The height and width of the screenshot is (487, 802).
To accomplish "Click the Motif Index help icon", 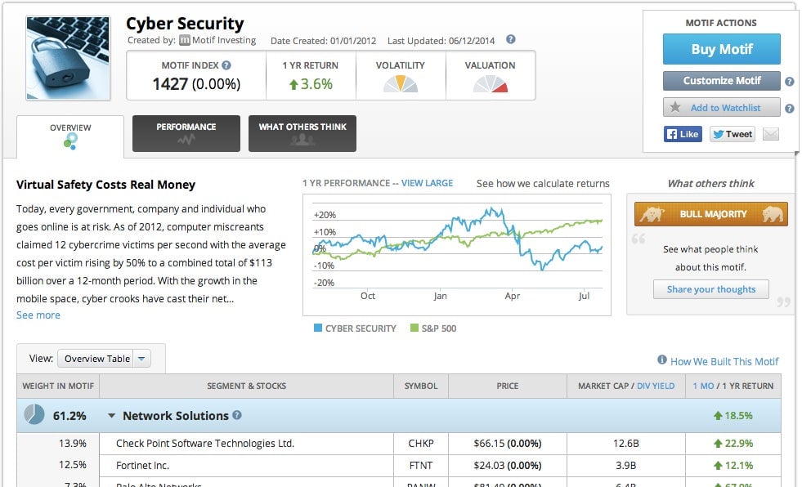I will click(x=226, y=65).
